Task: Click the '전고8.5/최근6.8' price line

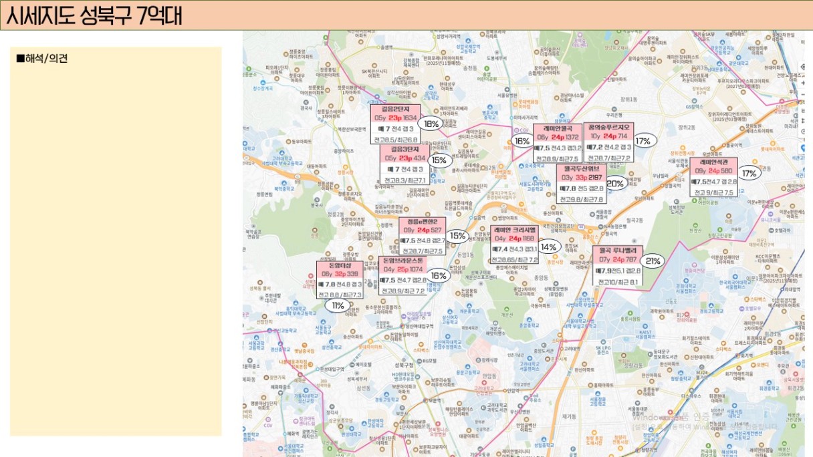Action: click(x=396, y=139)
